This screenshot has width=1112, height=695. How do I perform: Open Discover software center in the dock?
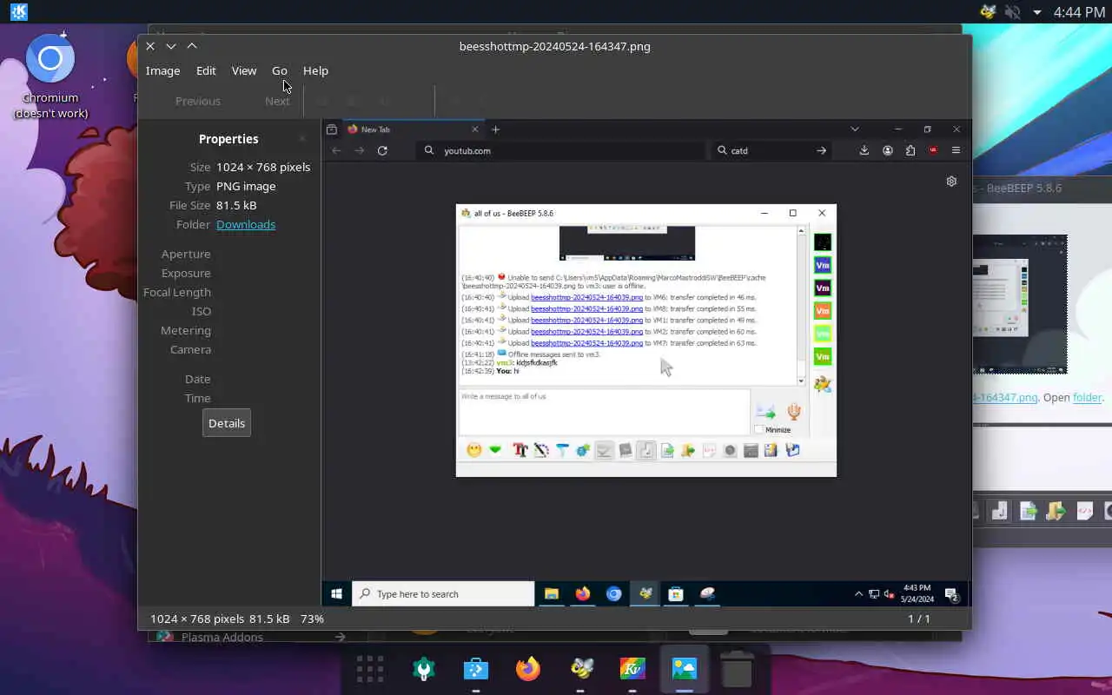click(476, 668)
